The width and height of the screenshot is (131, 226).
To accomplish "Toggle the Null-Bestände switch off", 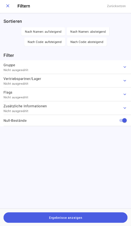I will click(123, 120).
